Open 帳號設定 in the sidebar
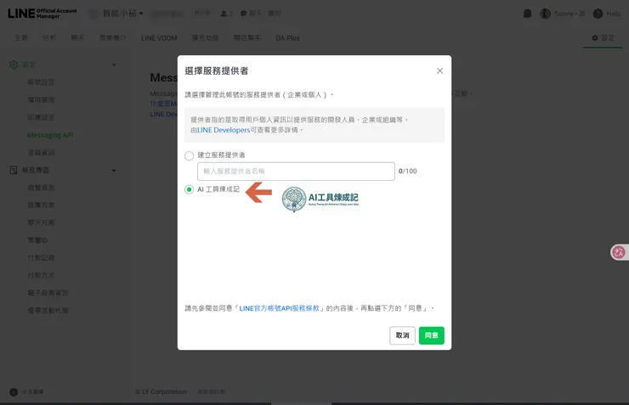 point(41,82)
